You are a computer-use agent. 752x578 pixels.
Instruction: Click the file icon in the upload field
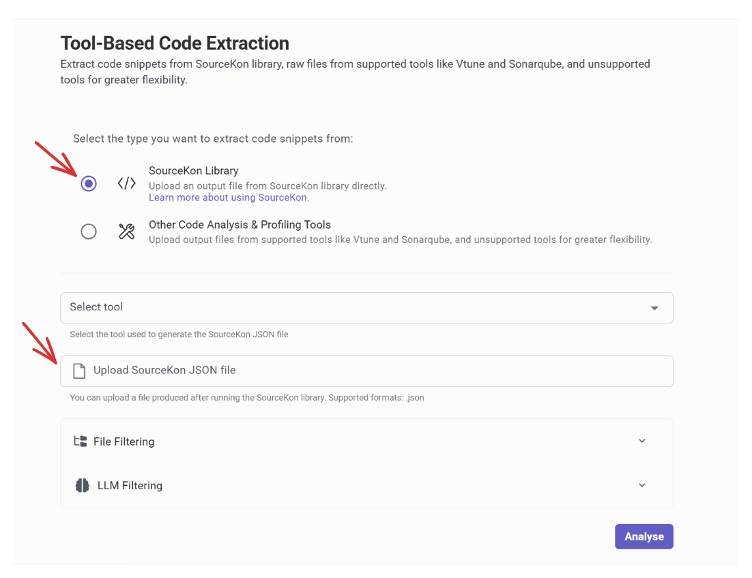pos(80,371)
